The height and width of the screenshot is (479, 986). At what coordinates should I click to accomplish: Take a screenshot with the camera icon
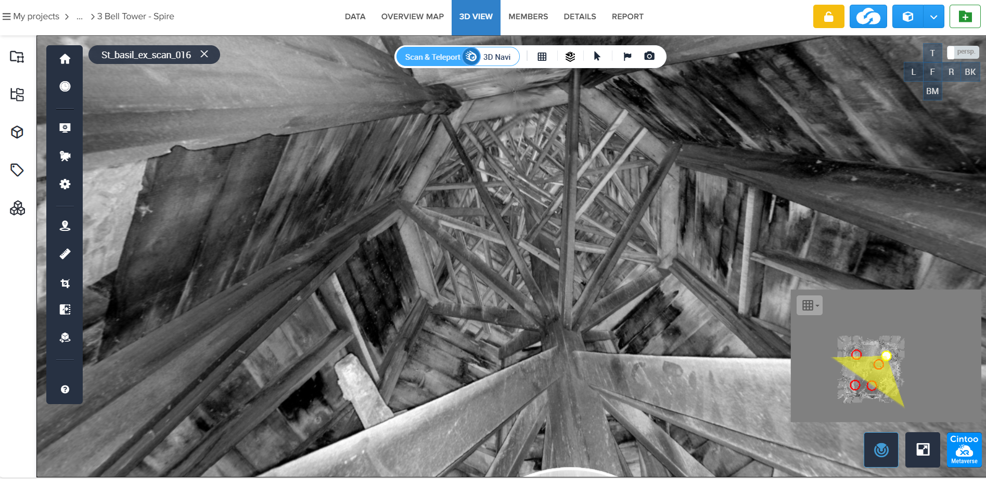pos(649,56)
